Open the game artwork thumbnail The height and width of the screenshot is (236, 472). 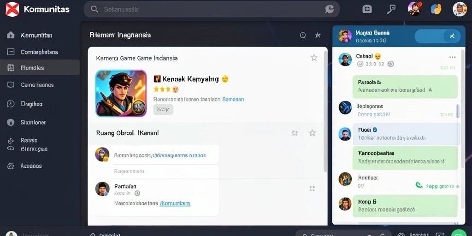[x=121, y=93]
